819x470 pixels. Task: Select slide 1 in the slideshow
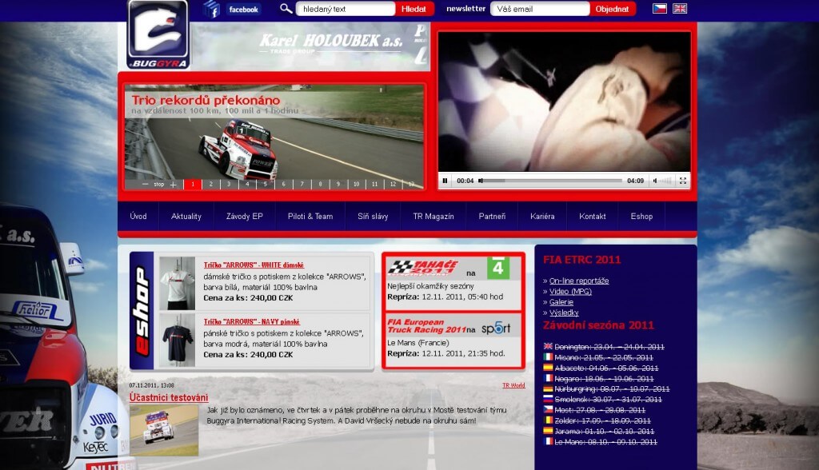pyautogui.click(x=193, y=185)
